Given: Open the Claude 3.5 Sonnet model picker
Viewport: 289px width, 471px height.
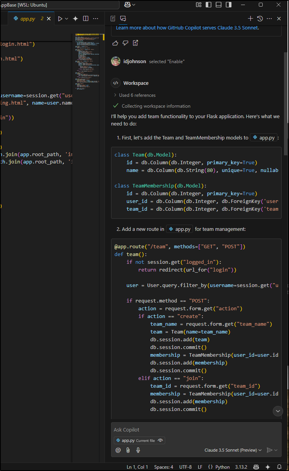Looking at the screenshot, I should click(x=233, y=450).
